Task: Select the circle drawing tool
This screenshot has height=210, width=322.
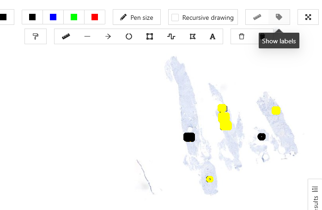Action: click(129, 36)
